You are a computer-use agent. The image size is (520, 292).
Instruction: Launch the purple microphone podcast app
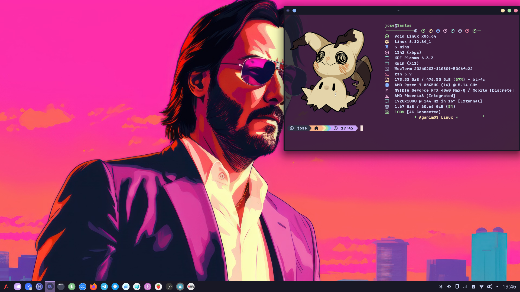coord(148,287)
